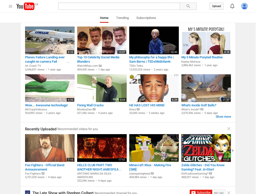Click Show more link
This screenshot has height=194, width=259.
coord(223,117)
